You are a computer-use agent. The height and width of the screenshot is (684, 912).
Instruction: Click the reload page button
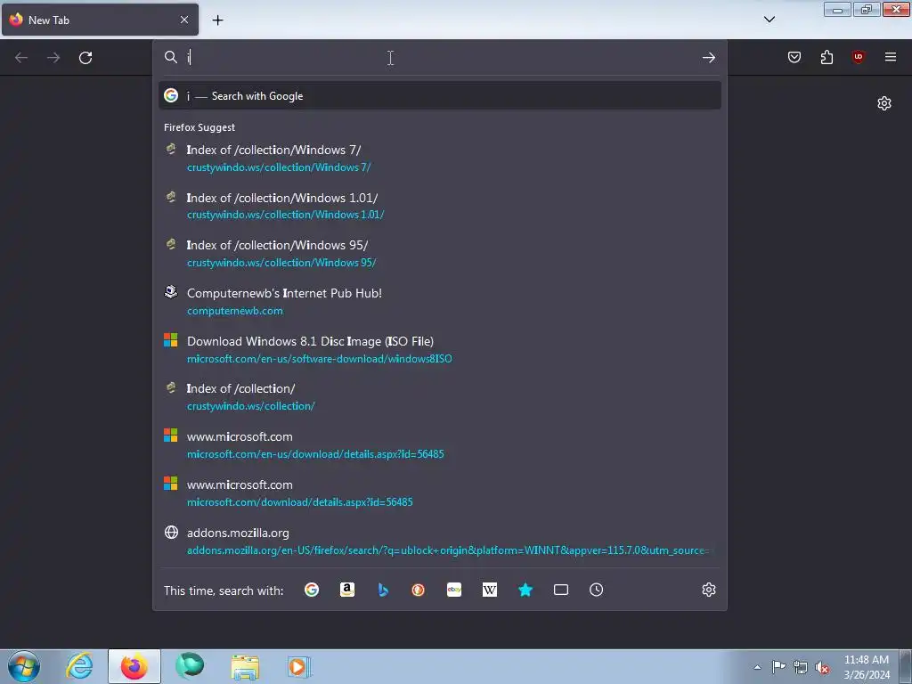85,58
